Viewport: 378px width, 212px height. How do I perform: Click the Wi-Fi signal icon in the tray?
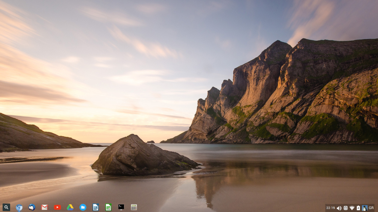point(352,208)
